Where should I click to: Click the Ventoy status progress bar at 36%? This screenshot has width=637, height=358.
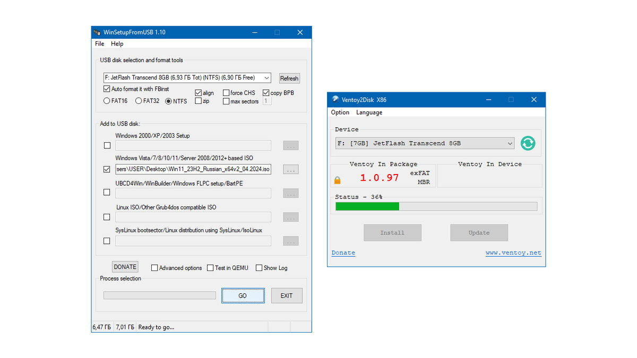coord(435,206)
